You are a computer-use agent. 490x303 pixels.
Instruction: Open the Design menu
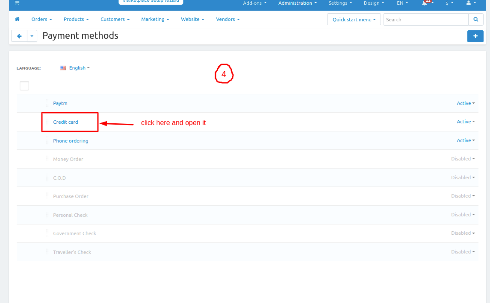click(x=374, y=3)
